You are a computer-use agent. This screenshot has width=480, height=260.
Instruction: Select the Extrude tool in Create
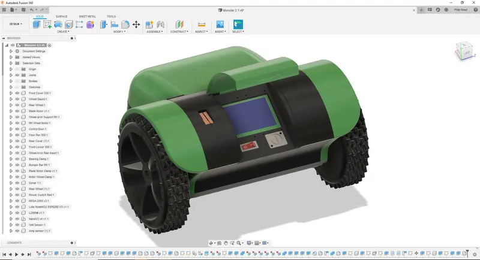click(x=37, y=25)
